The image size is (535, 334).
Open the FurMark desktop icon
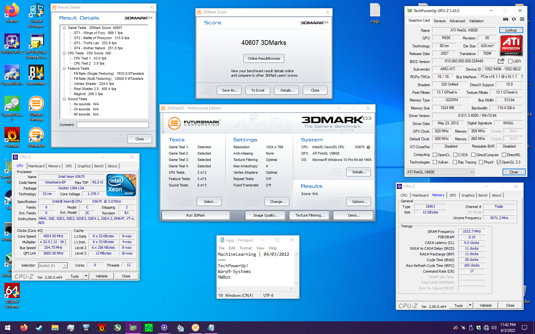[x=12, y=138]
